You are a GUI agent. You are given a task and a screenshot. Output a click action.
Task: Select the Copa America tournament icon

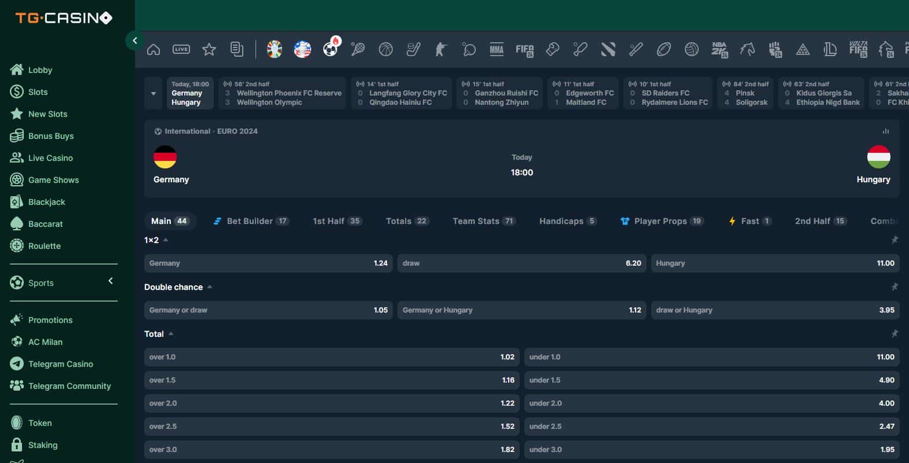point(302,49)
